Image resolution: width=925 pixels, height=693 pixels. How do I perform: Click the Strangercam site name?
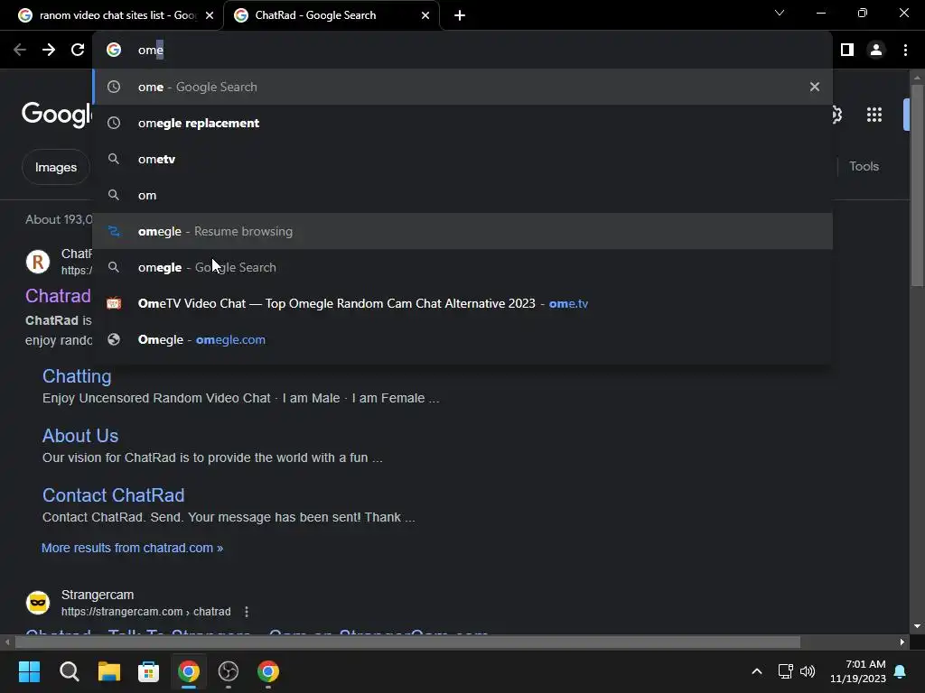(x=98, y=595)
